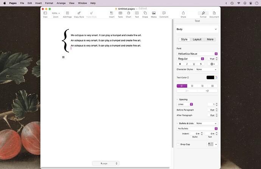Open the Lines spacing type dropdown
Screen dimensions: 261x169
(185, 104)
